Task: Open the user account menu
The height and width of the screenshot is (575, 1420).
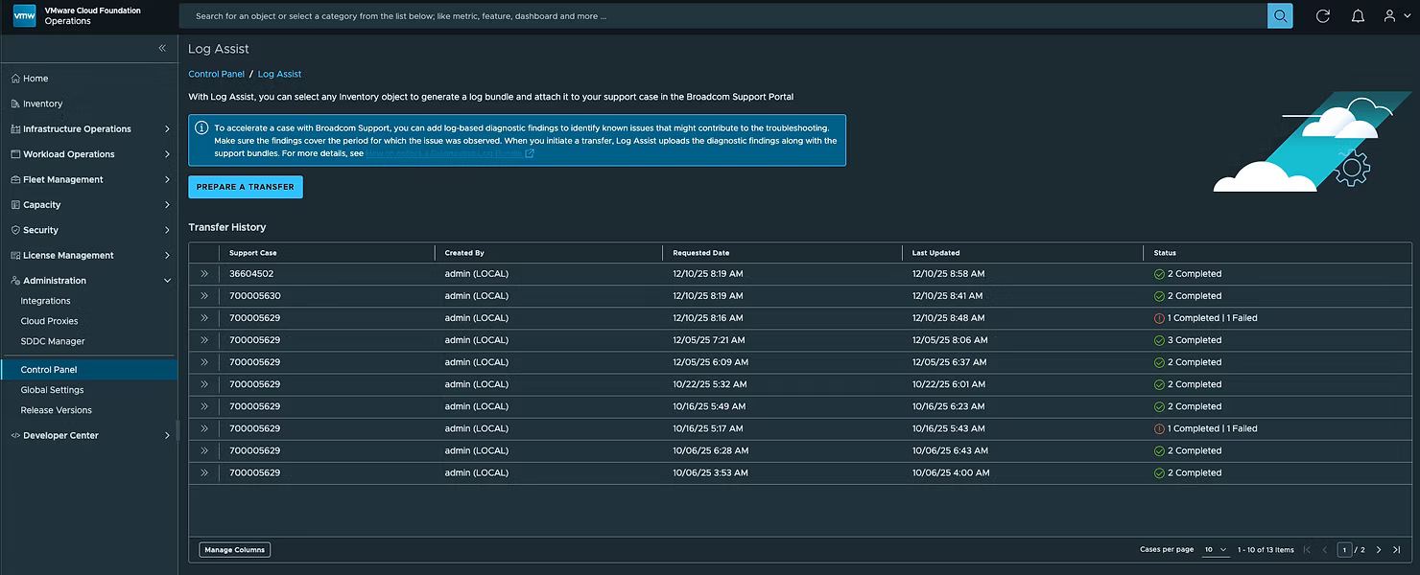Action: pyautogui.click(x=1395, y=16)
